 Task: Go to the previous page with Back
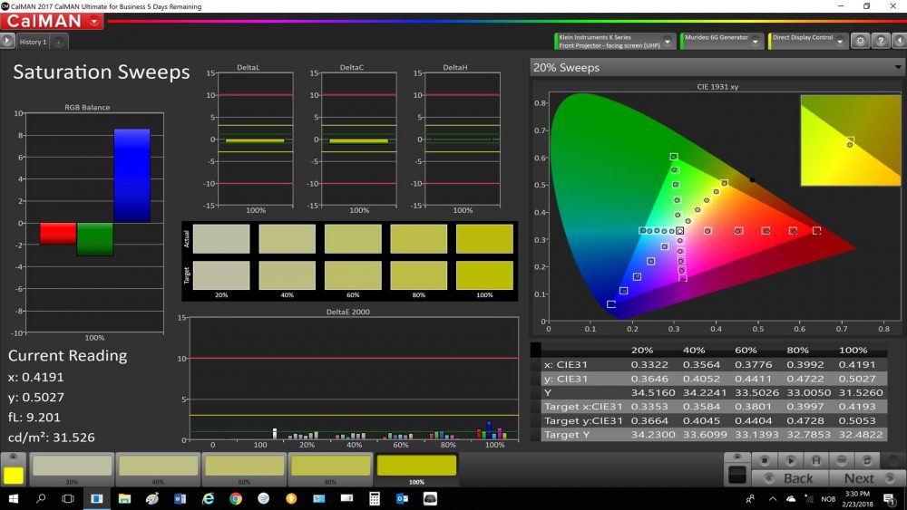[790, 478]
